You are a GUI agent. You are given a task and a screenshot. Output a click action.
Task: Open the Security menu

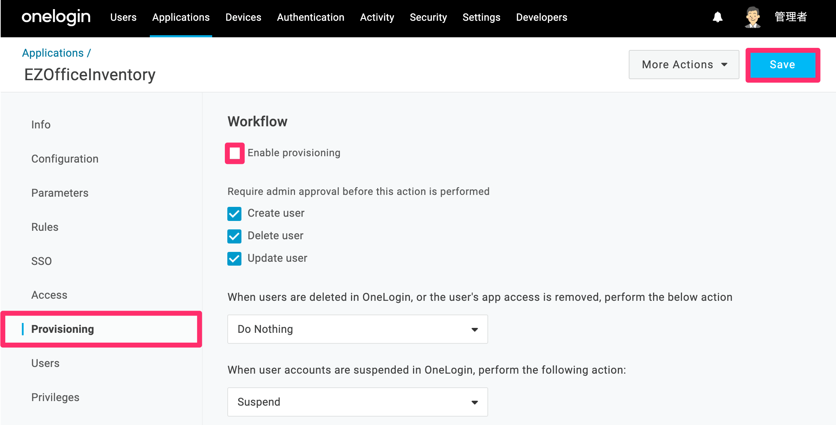click(x=428, y=17)
